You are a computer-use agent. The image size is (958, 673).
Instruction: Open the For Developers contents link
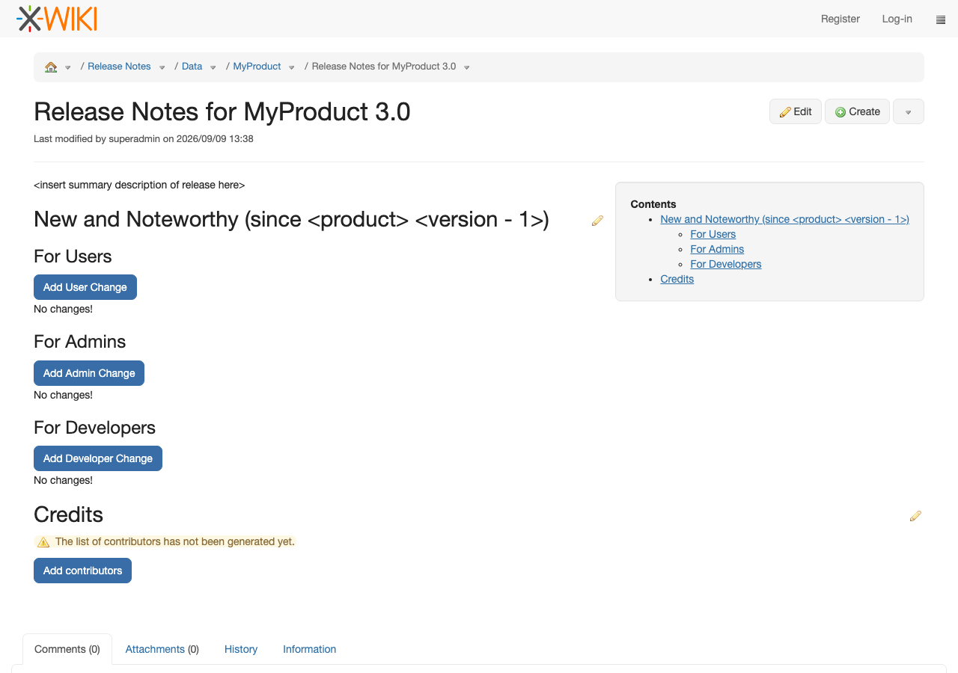pos(726,264)
